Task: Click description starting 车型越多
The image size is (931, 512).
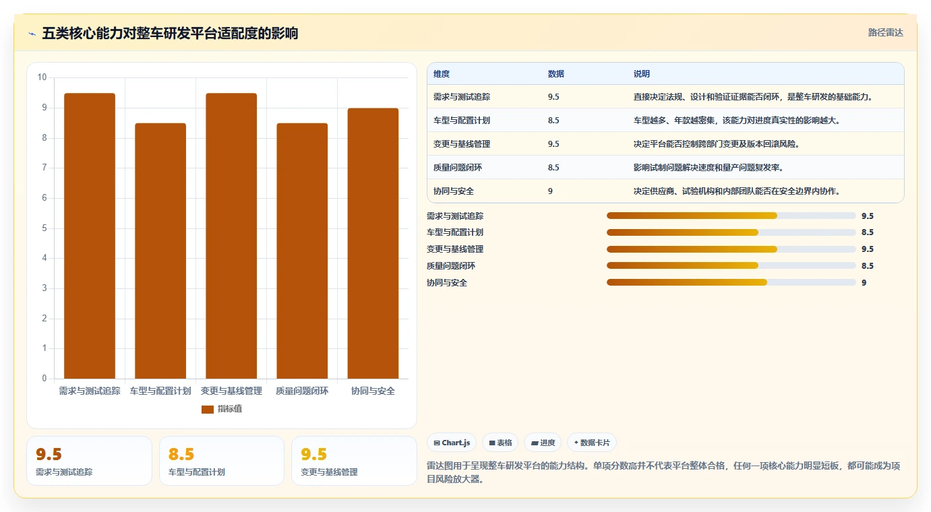Action: 737,121
